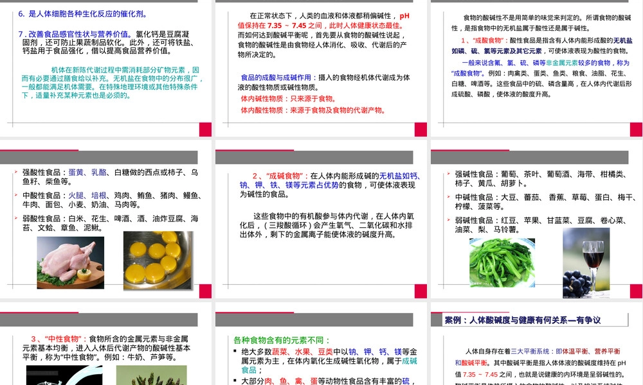Click the red text 'pH 值保持在 7.35 ~ 7.45 之间'
Image resolution: width=643 pixels, height=385 pixels.
[x=323, y=21]
